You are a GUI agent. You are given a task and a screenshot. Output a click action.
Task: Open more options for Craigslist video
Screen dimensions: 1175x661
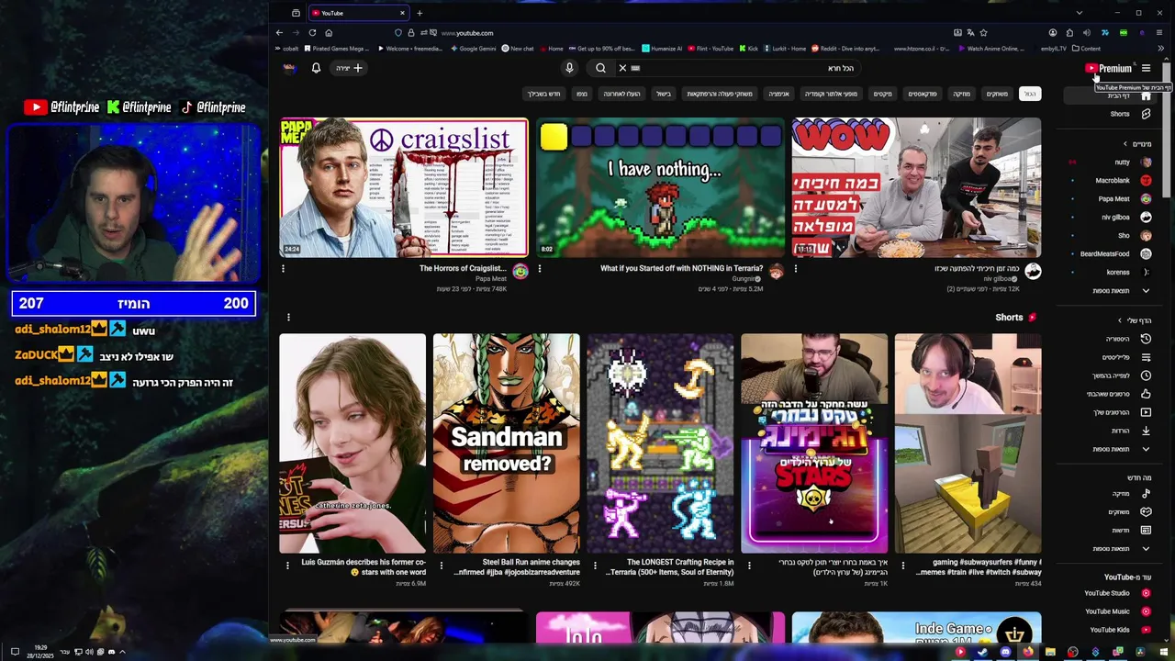pos(283,269)
